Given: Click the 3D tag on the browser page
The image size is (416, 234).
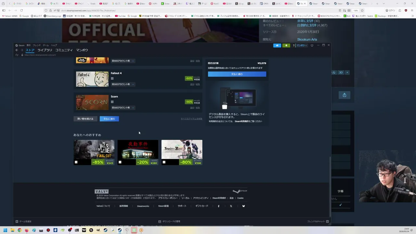Looking at the screenshot, I should pos(341,72).
